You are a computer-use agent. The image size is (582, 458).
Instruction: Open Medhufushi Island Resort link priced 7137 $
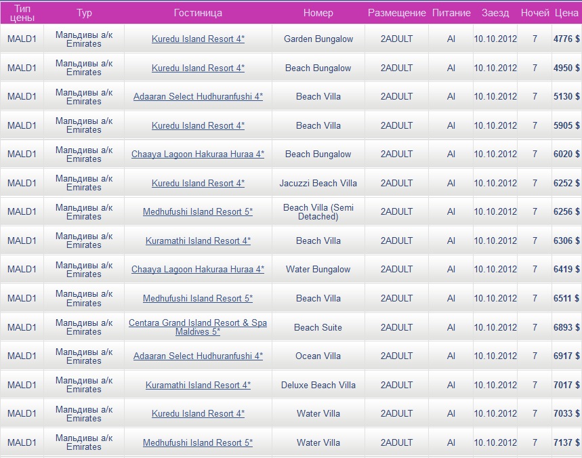click(198, 442)
